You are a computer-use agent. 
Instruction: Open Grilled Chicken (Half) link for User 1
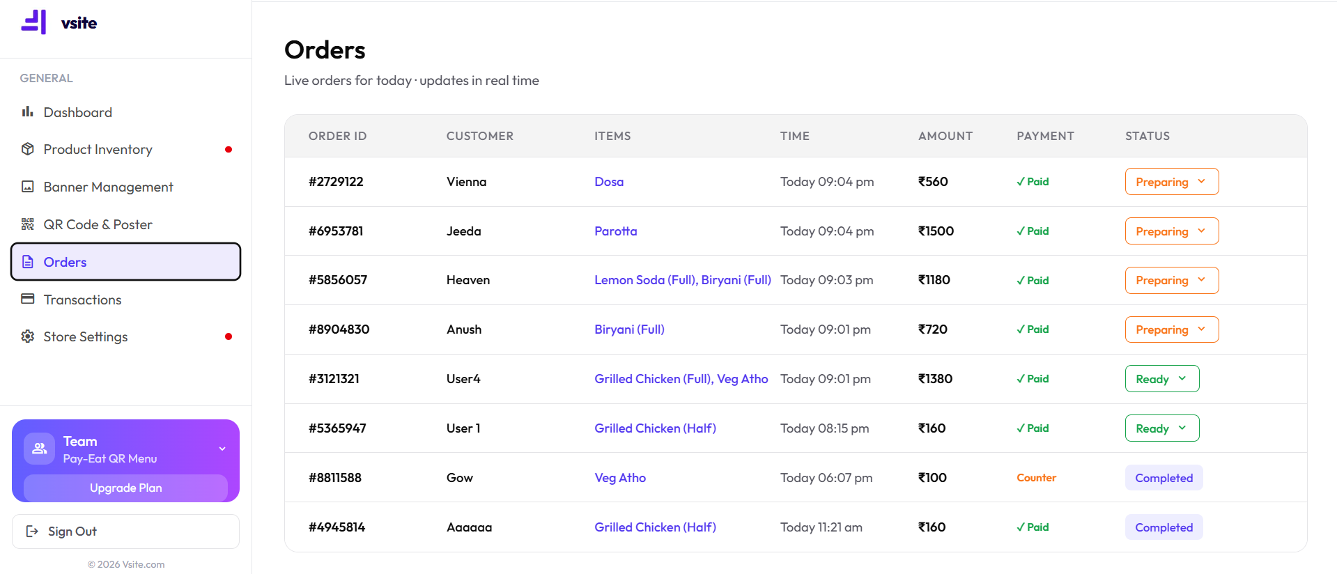[655, 428]
